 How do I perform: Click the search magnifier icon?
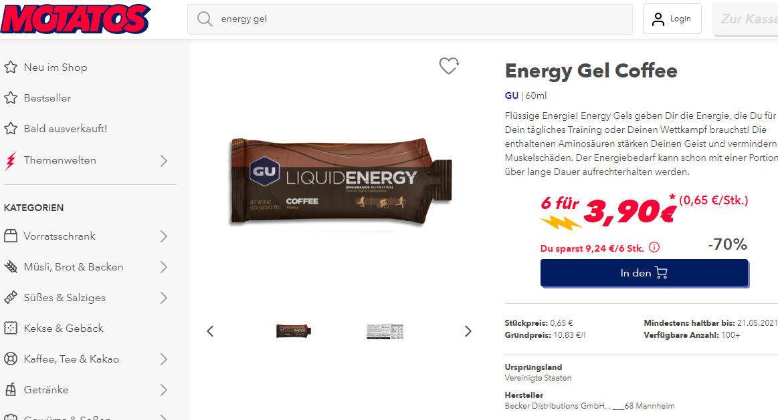[x=205, y=19]
